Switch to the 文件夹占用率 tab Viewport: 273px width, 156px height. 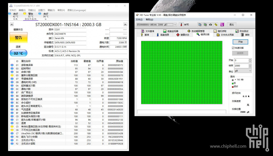click(225, 35)
